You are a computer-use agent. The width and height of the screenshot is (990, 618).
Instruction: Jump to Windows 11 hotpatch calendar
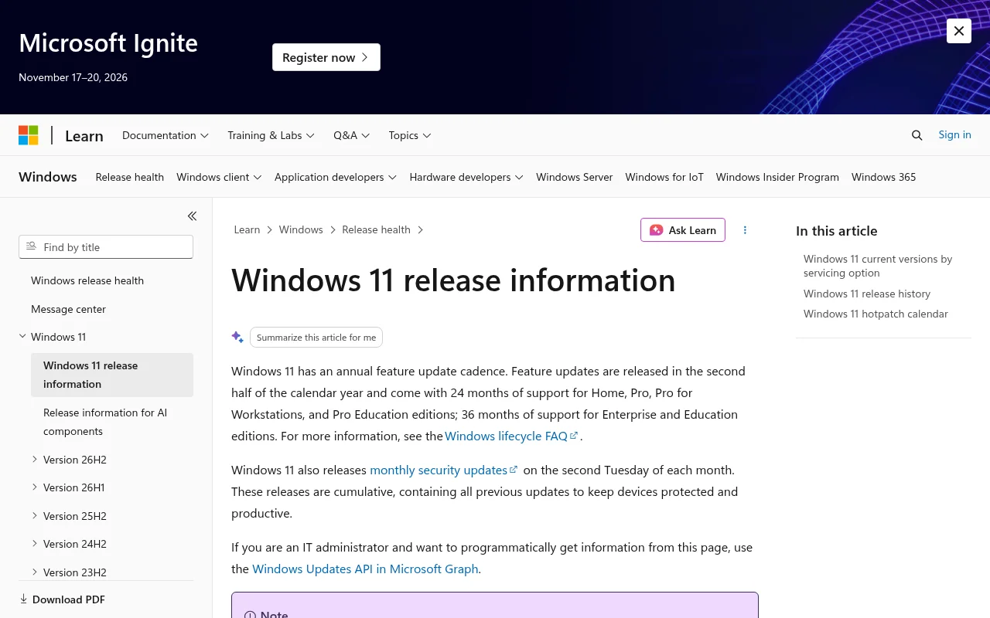click(876, 314)
